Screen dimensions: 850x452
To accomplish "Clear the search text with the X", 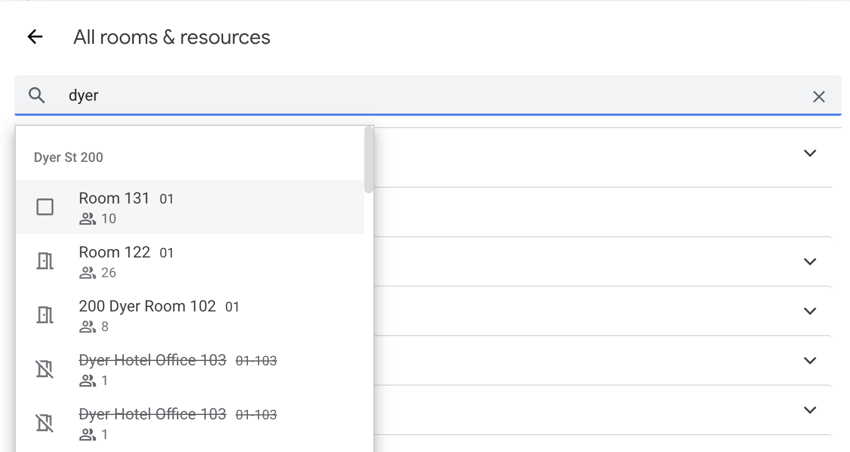I will (x=819, y=97).
